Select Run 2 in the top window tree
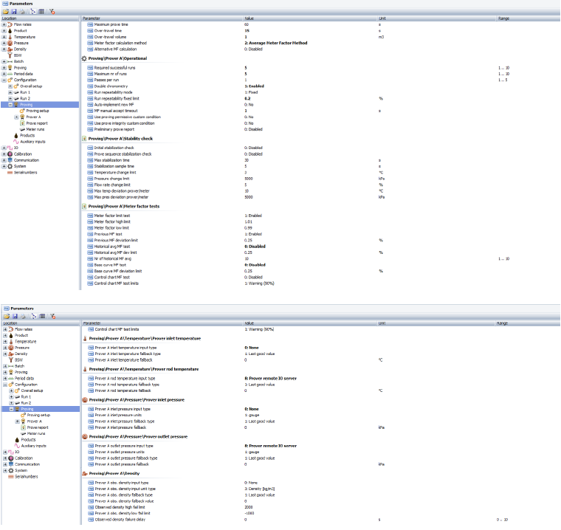561x530 pixels. pyautogui.click(x=25, y=98)
